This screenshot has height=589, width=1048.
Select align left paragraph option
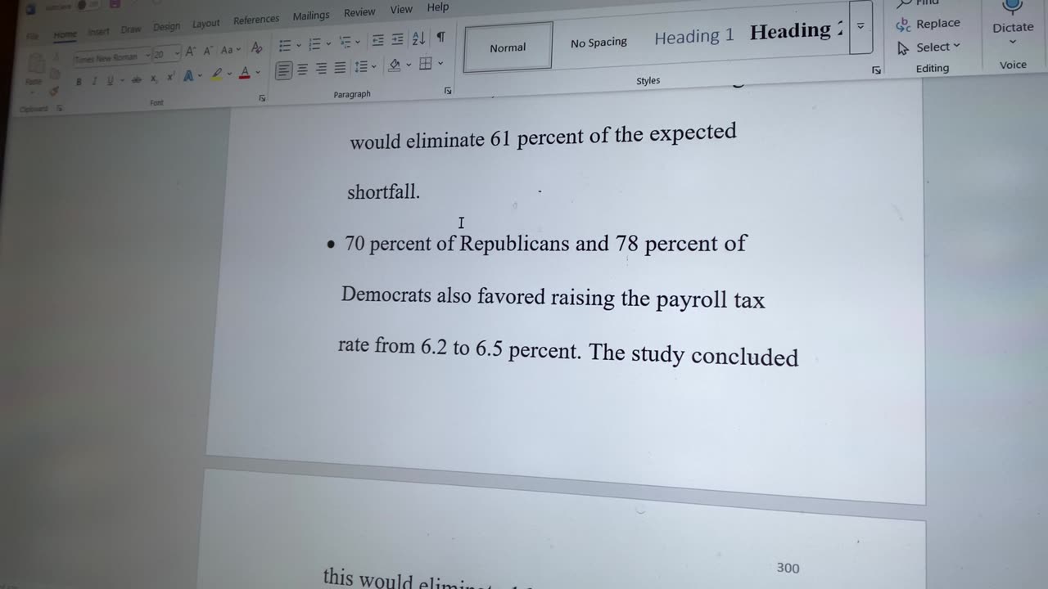(x=283, y=70)
